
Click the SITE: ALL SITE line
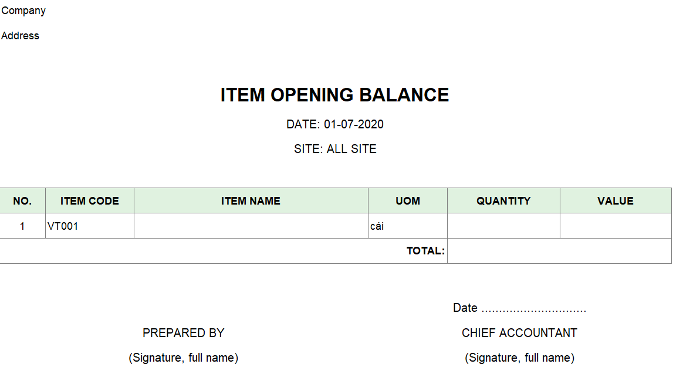click(335, 149)
